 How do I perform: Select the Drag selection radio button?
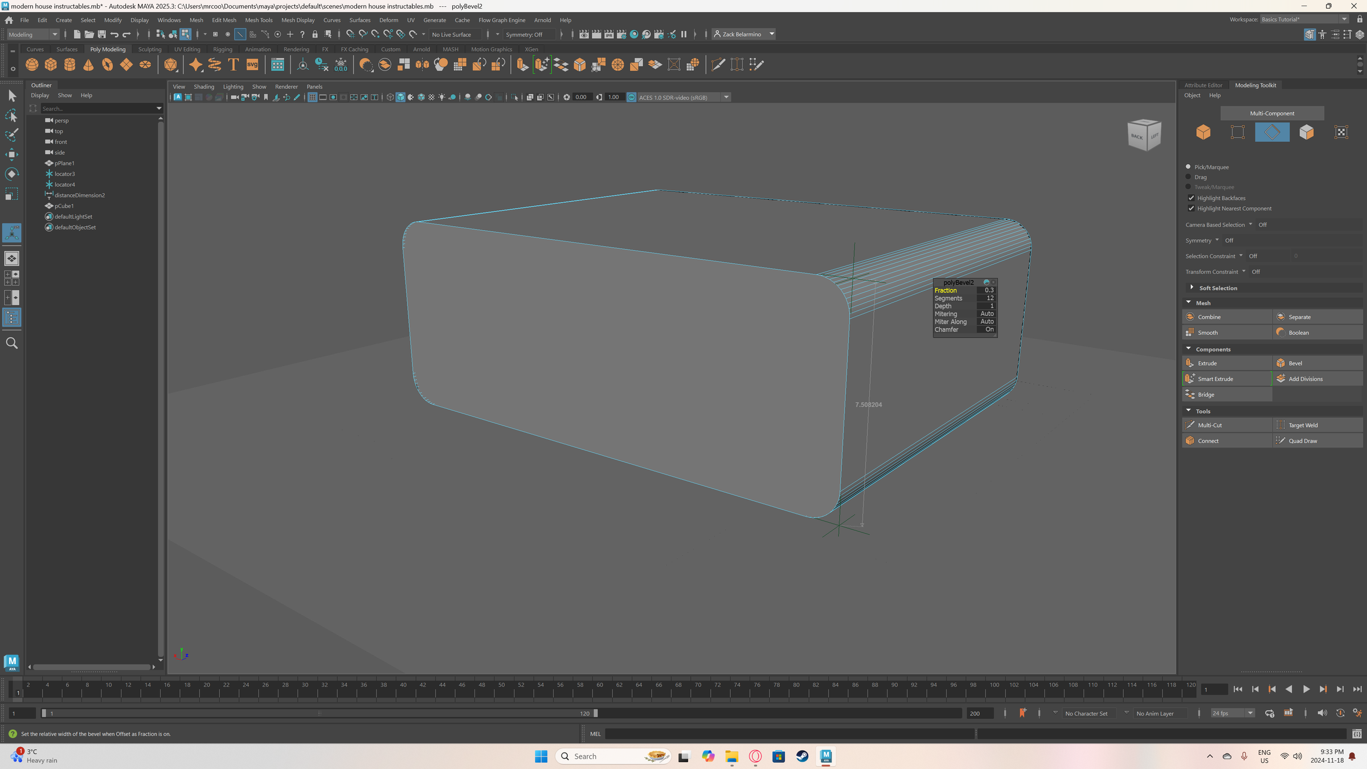[x=1188, y=177]
